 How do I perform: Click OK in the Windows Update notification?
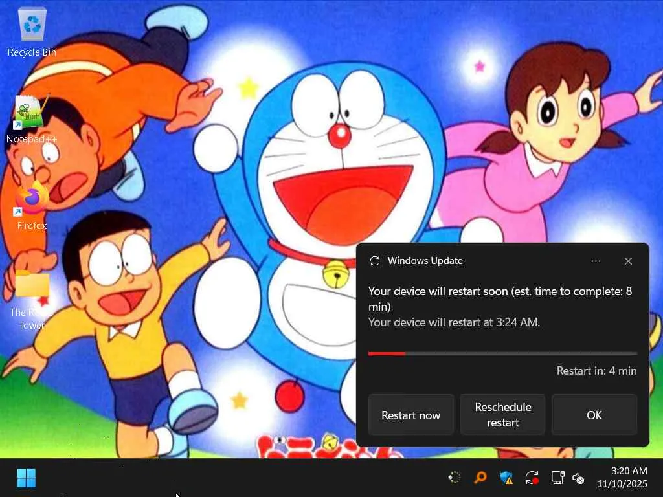click(x=594, y=415)
